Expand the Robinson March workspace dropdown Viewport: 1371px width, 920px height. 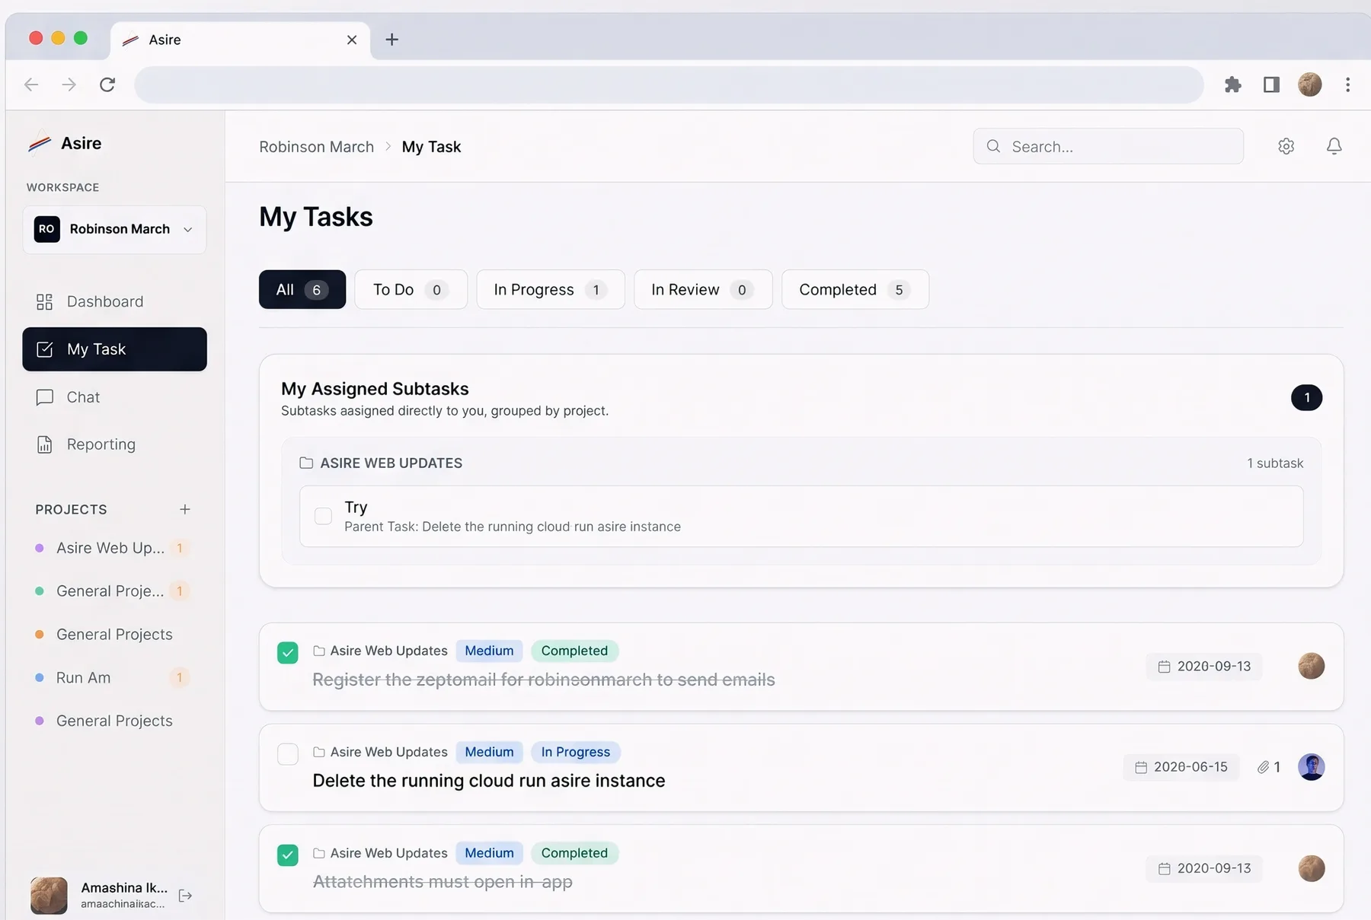coord(114,229)
